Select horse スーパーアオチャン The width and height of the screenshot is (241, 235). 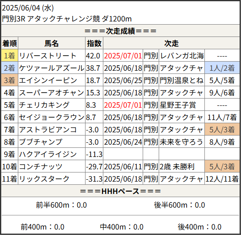pos(52,93)
